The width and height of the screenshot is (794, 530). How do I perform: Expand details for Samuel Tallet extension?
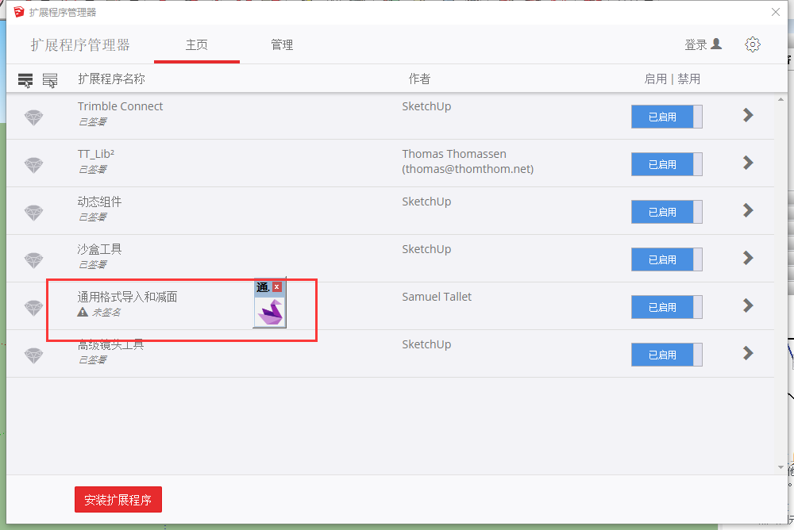pos(748,305)
